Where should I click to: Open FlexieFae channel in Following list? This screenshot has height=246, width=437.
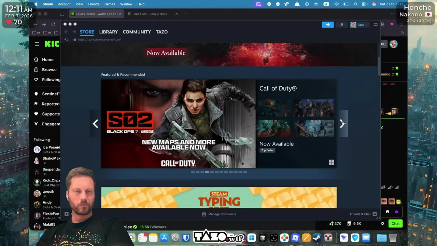(47, 216)
